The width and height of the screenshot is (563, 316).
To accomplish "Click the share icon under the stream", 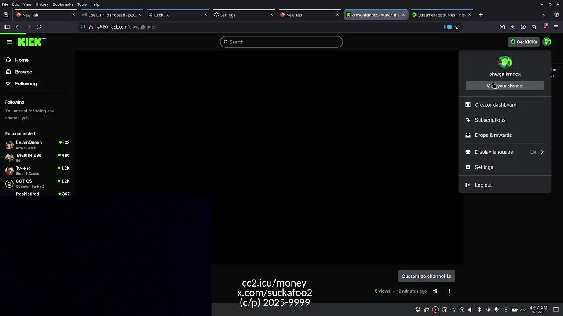I will tap(435, 291).
